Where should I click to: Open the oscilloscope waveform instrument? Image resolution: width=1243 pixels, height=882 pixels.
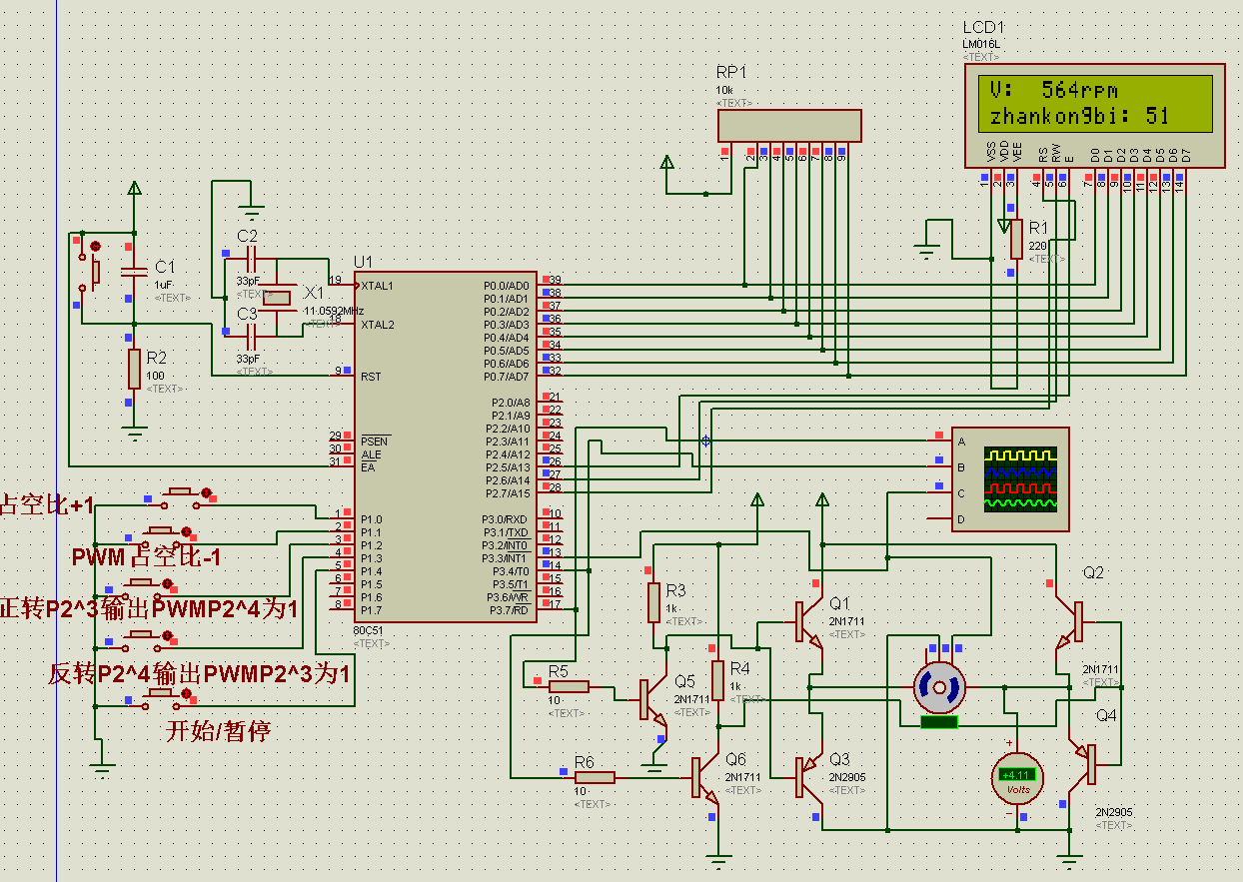coord(1010,480)
